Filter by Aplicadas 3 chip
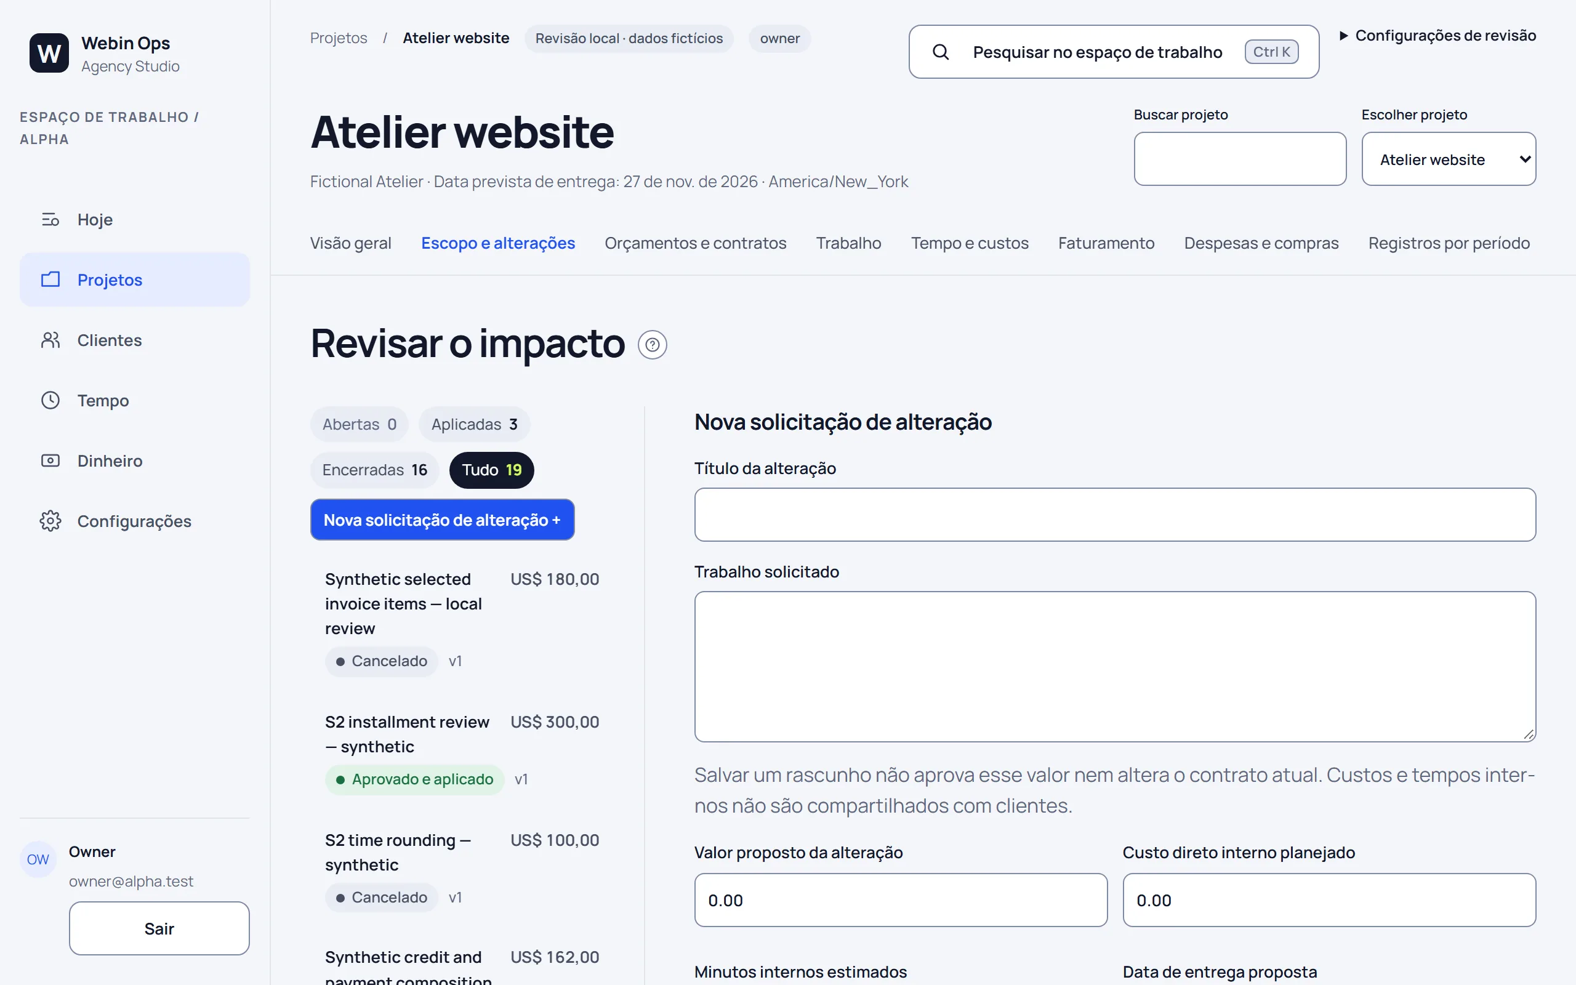The height and width of the screenshot is (985, 1576). click(x=474, y=424)
